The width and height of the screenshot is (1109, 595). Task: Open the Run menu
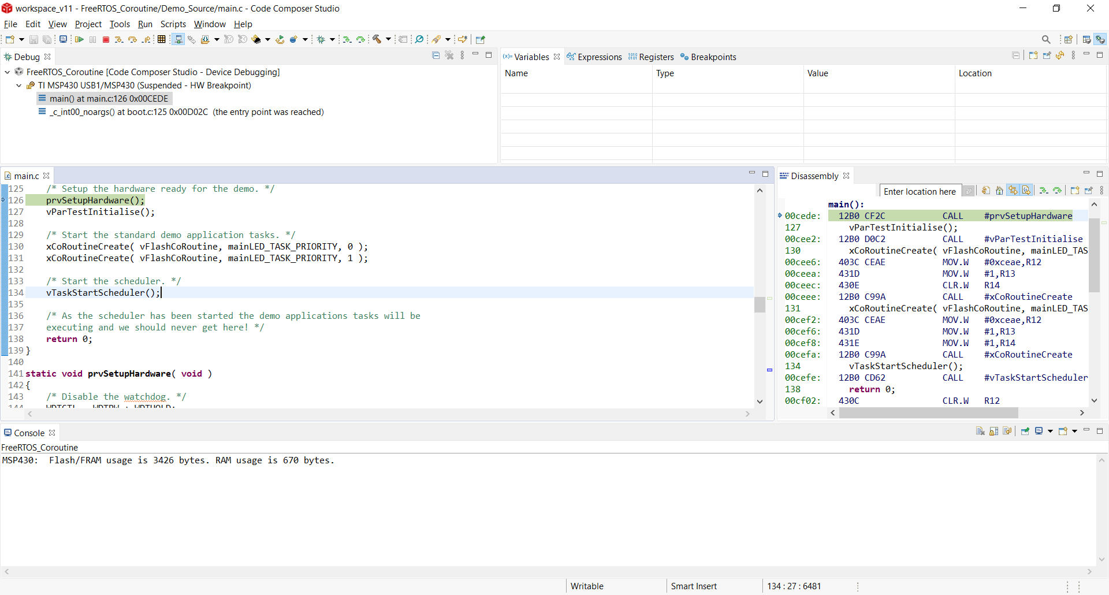click(x=145, y=24)
